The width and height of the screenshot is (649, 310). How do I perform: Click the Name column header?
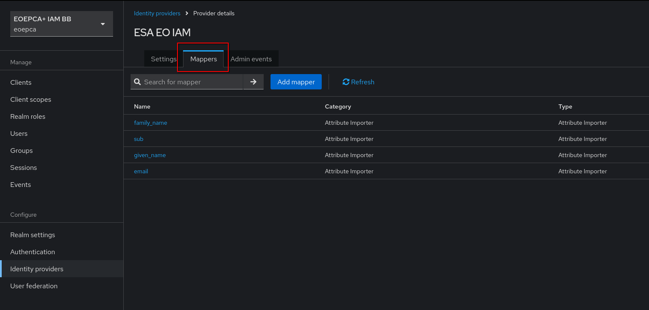tap(142, 106)
